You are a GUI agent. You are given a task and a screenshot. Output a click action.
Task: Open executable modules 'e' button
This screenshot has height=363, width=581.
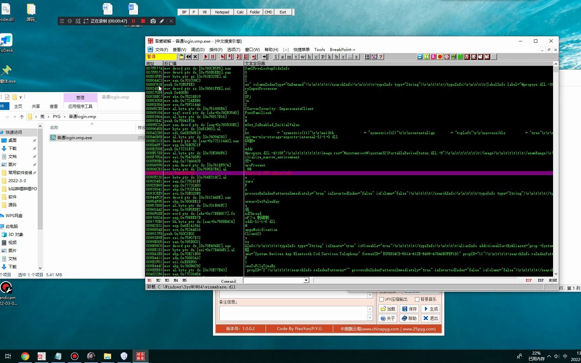282,57
